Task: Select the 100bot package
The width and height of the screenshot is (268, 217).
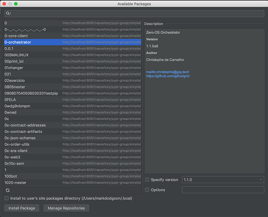Action: click(x=73, y=176)
